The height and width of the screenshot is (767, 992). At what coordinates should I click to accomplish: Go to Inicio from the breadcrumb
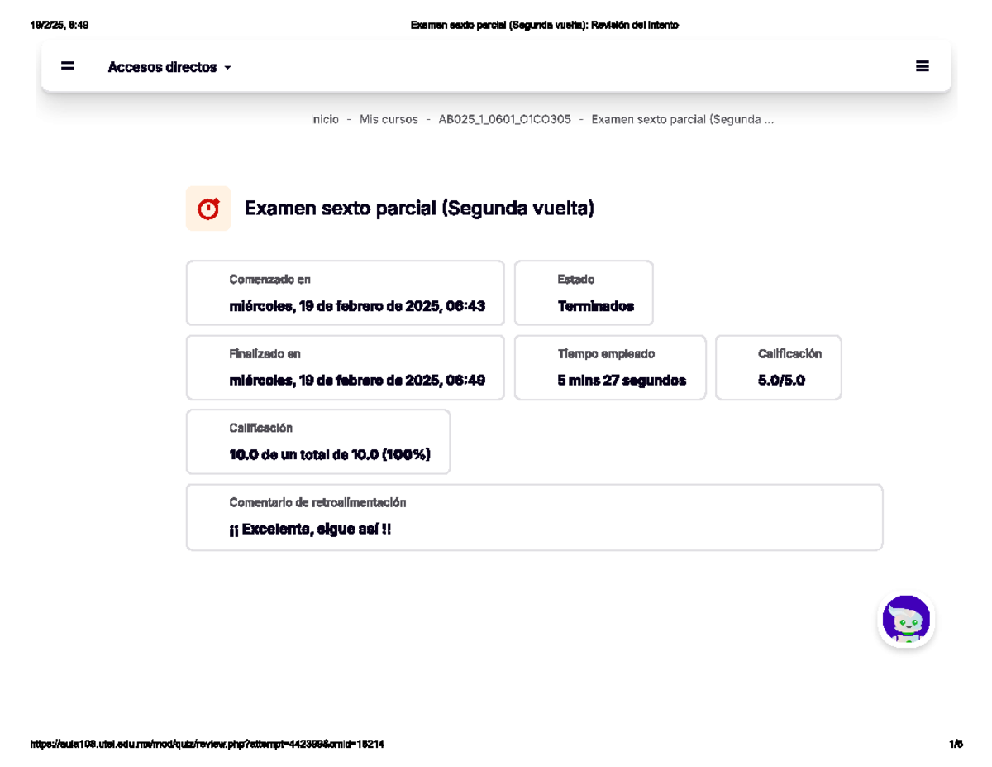pos(323,119)
